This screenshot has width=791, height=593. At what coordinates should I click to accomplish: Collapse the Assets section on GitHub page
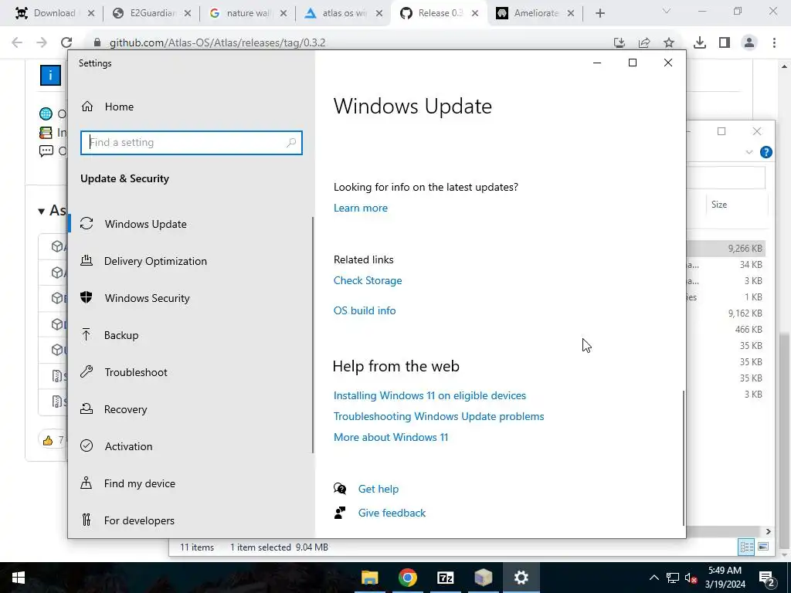[42, 212]
